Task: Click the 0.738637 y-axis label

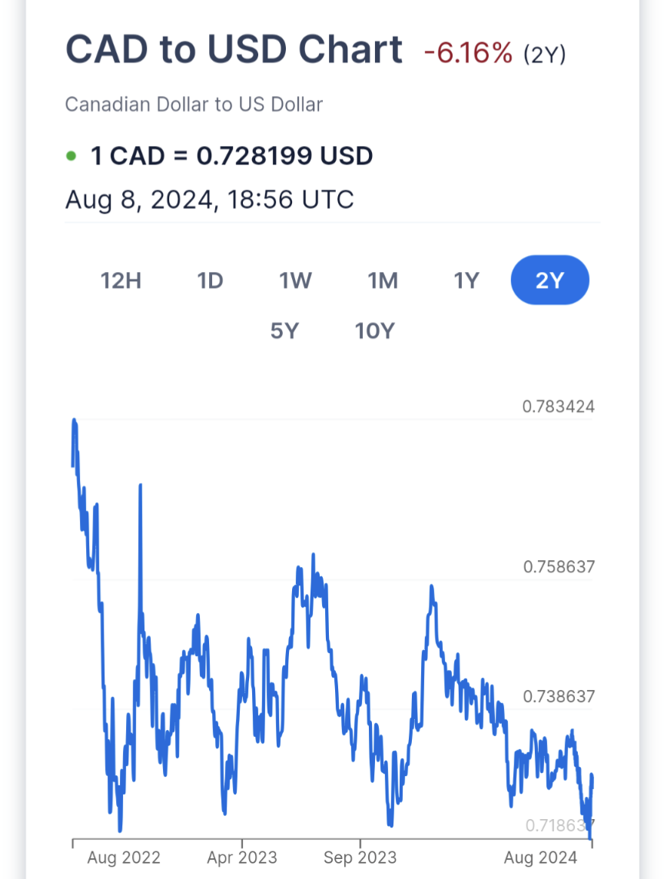Action: pyautogui.click(x=559, y=697)
